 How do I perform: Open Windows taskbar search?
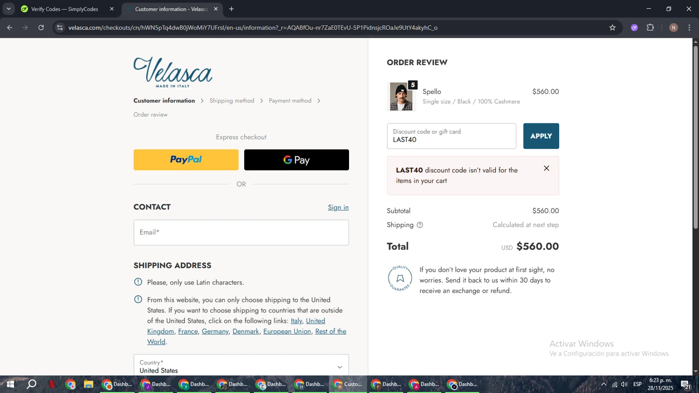31,384
